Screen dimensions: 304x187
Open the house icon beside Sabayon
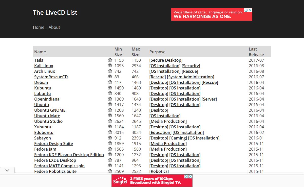(x=110, y=138)
